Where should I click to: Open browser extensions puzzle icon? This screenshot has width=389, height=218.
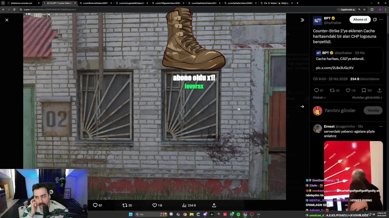click(372, 9)
